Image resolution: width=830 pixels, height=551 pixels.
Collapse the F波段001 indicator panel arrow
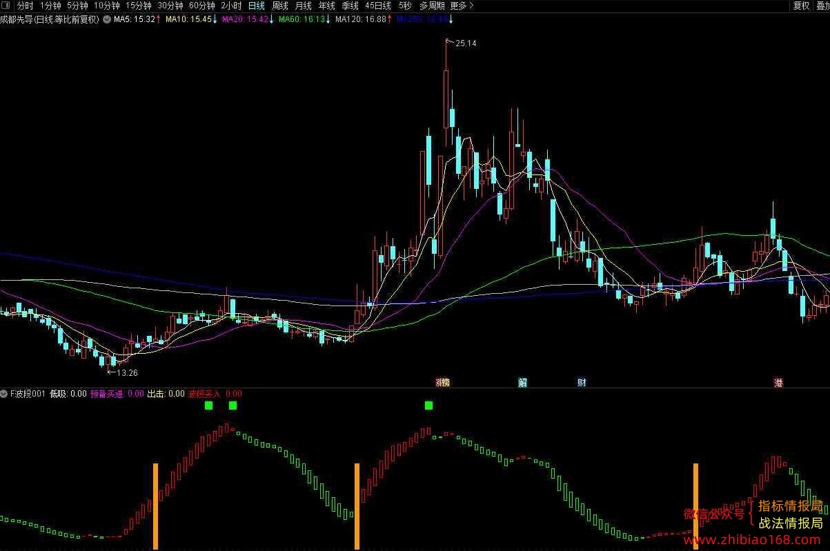point(4,394)
